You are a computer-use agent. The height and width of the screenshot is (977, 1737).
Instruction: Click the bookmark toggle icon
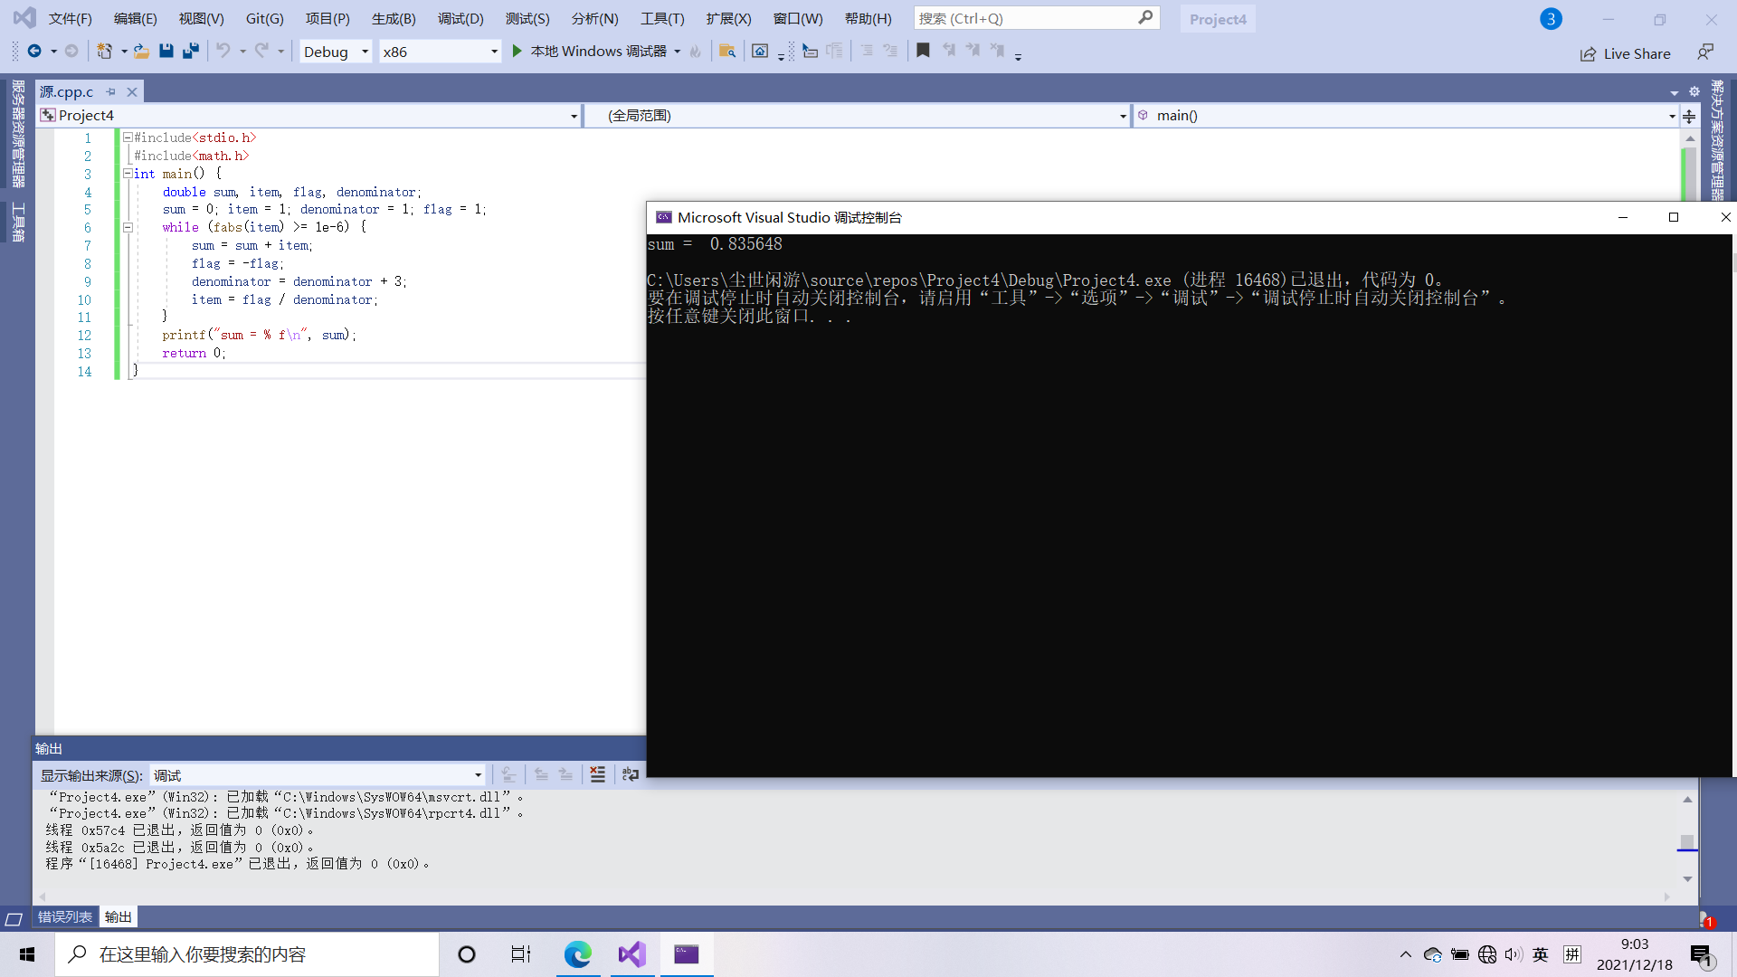pyautogui.click(x=923, y=52)
